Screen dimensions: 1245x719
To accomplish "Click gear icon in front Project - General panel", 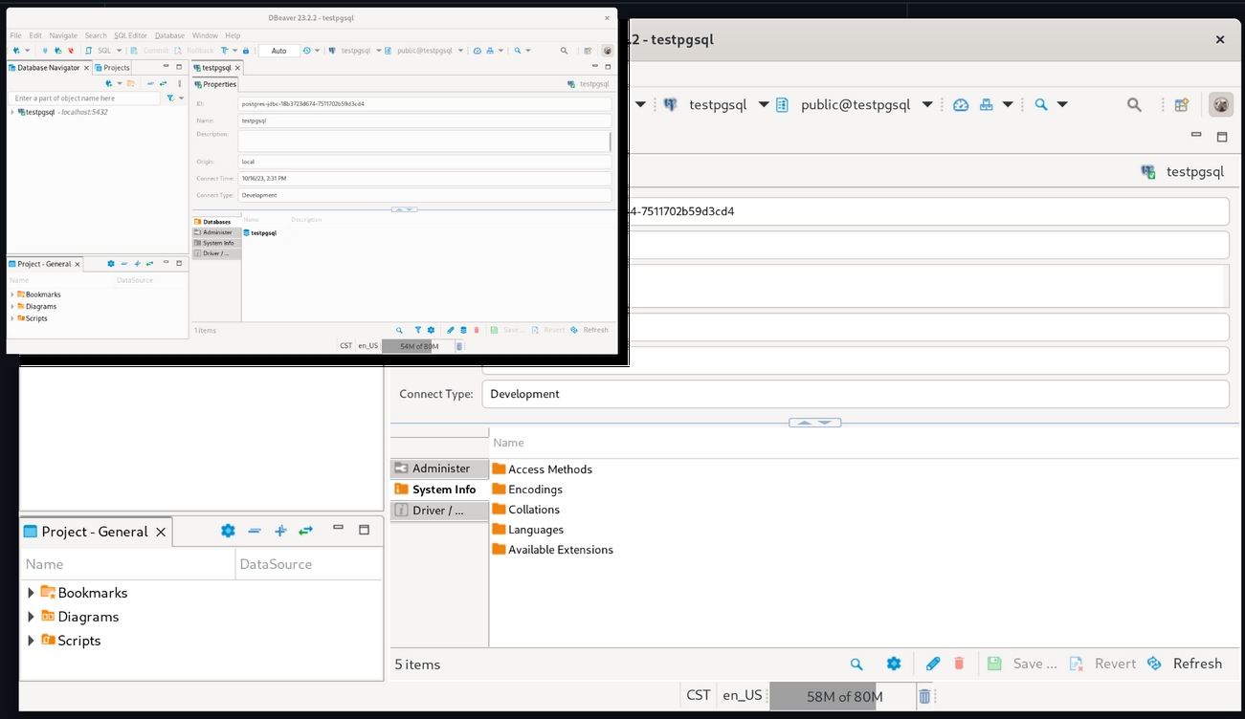I will click(111, 263).
